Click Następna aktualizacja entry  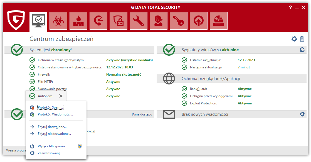[206, 67]
